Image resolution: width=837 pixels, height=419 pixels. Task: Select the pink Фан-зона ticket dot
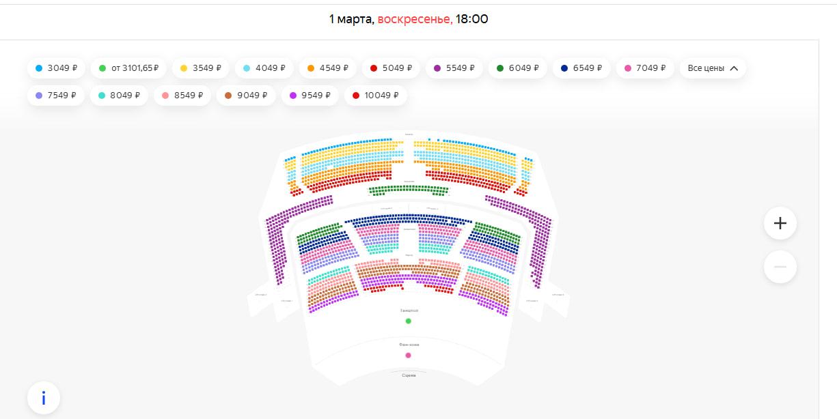point(409,355)
